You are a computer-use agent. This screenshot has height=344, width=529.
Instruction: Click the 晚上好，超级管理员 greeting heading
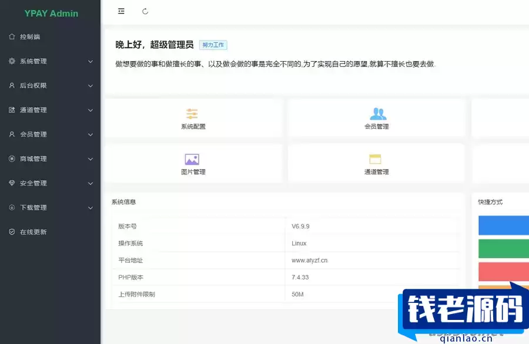pos(155,45)
